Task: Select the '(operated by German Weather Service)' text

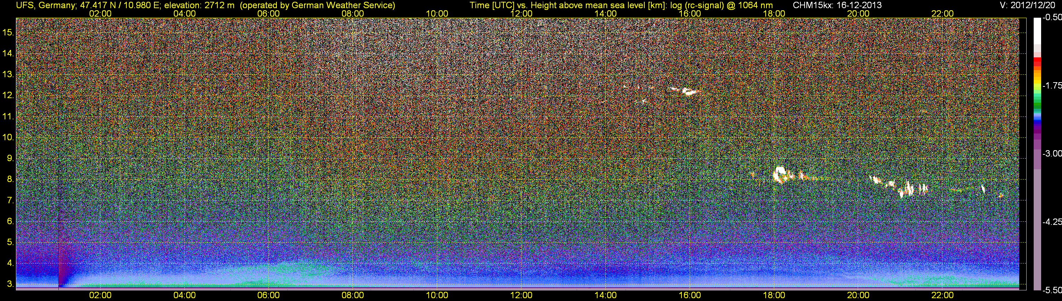Action: coord(317,5)
